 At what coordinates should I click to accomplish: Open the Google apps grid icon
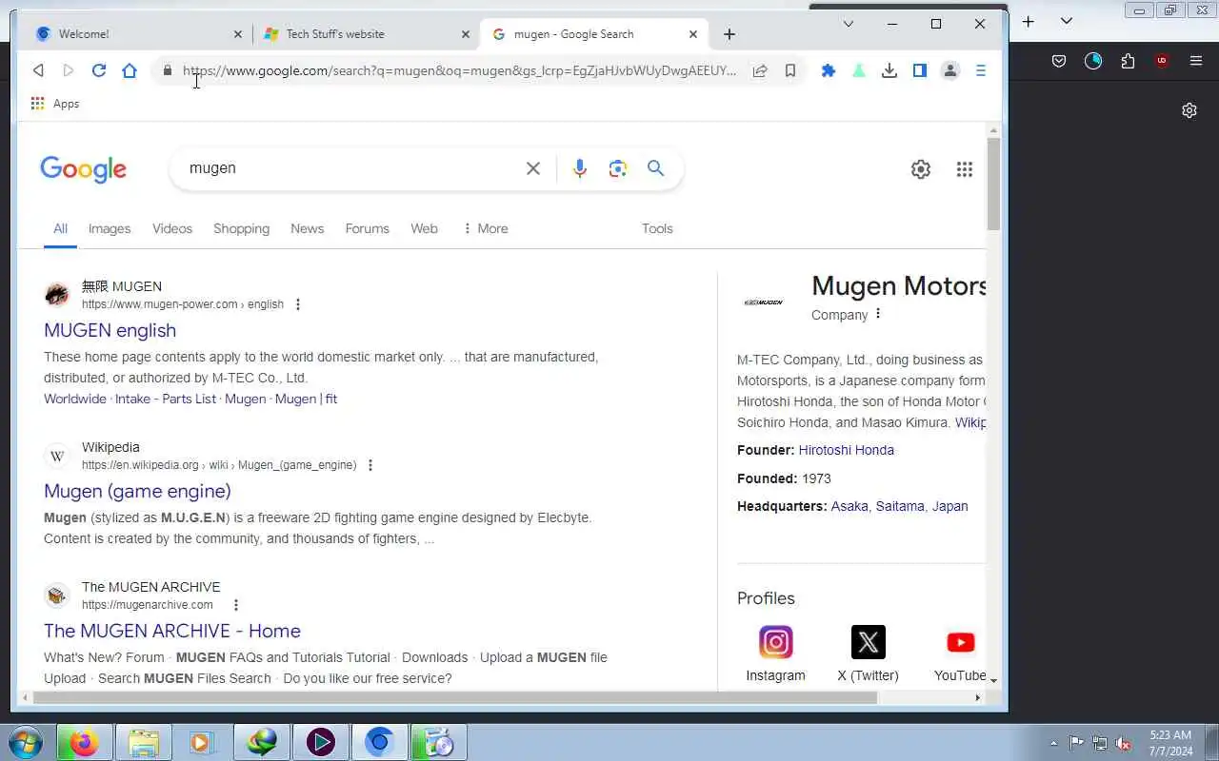(965, 169)
